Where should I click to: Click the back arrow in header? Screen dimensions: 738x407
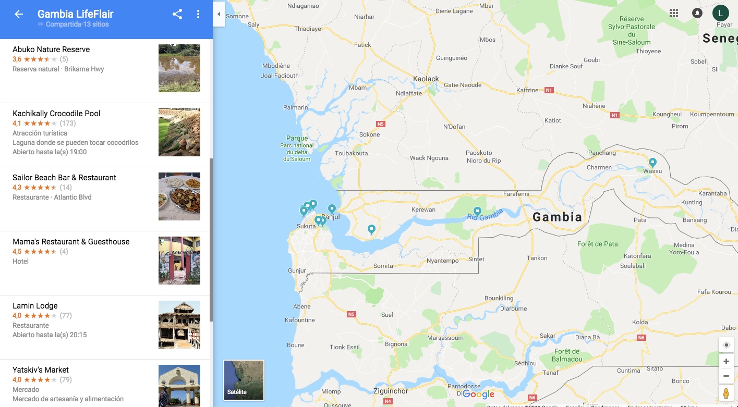click(19, 14)
